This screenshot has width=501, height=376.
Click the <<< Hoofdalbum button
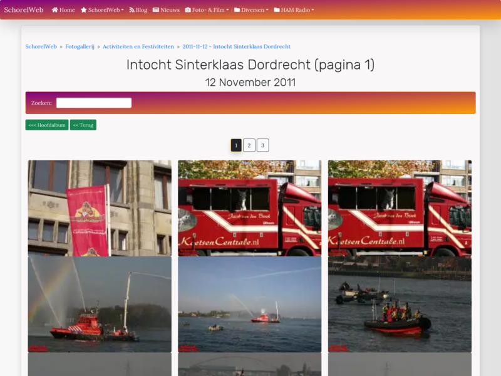[47, 125]
